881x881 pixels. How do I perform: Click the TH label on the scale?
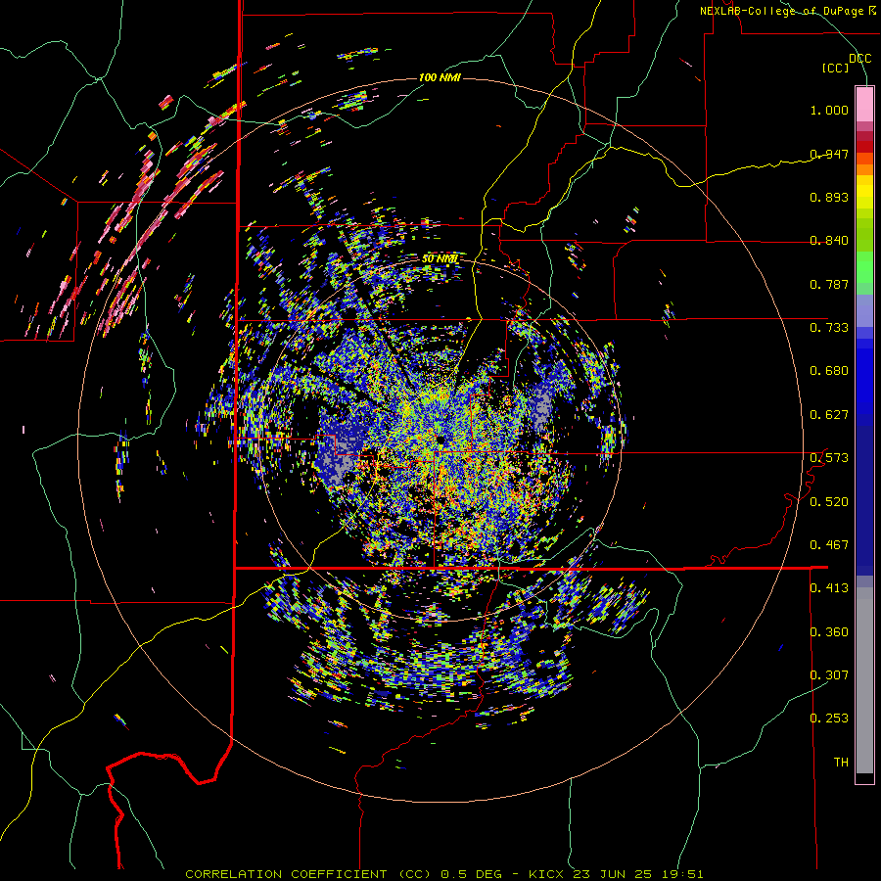pos(841,763)
